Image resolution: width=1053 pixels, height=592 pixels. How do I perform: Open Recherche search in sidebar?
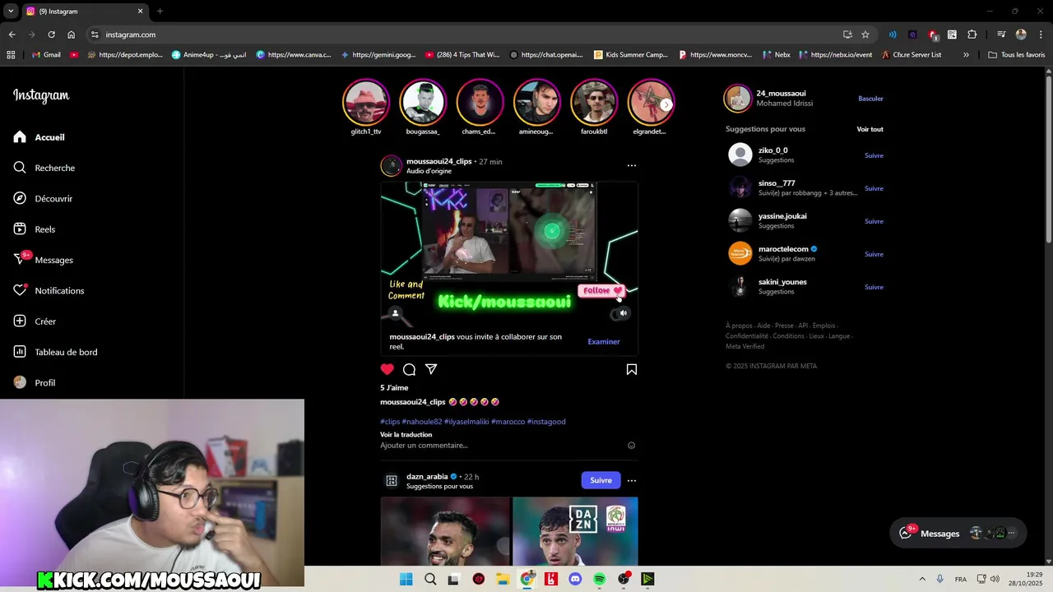(44, 168)
